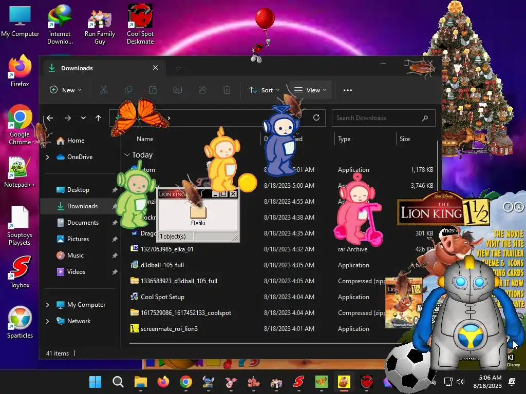Click the Cut toolbar icon

tap(103, 90)
